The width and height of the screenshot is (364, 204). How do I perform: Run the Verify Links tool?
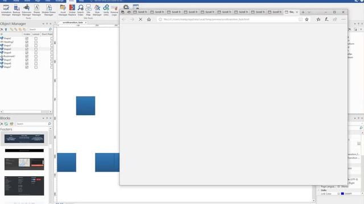pos(106,10)
